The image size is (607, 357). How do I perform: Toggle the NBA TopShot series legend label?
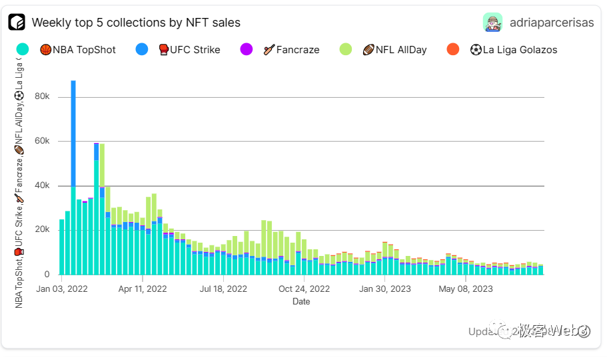pyautogui.click(x=84, y=50)
